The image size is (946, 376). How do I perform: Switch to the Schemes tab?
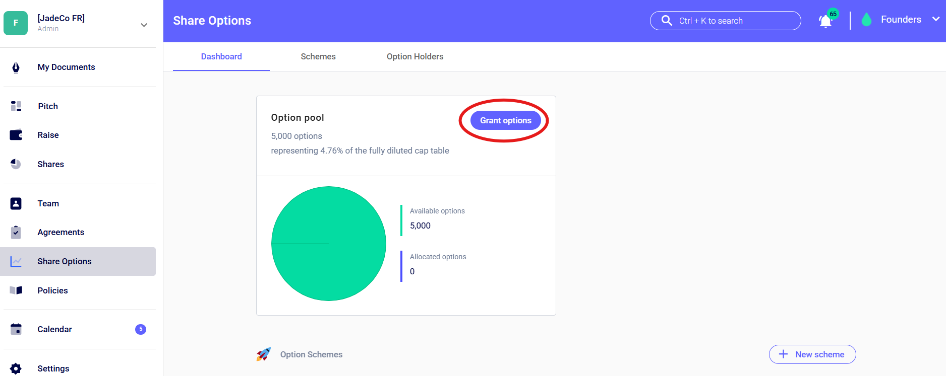(x=318, y=56)
